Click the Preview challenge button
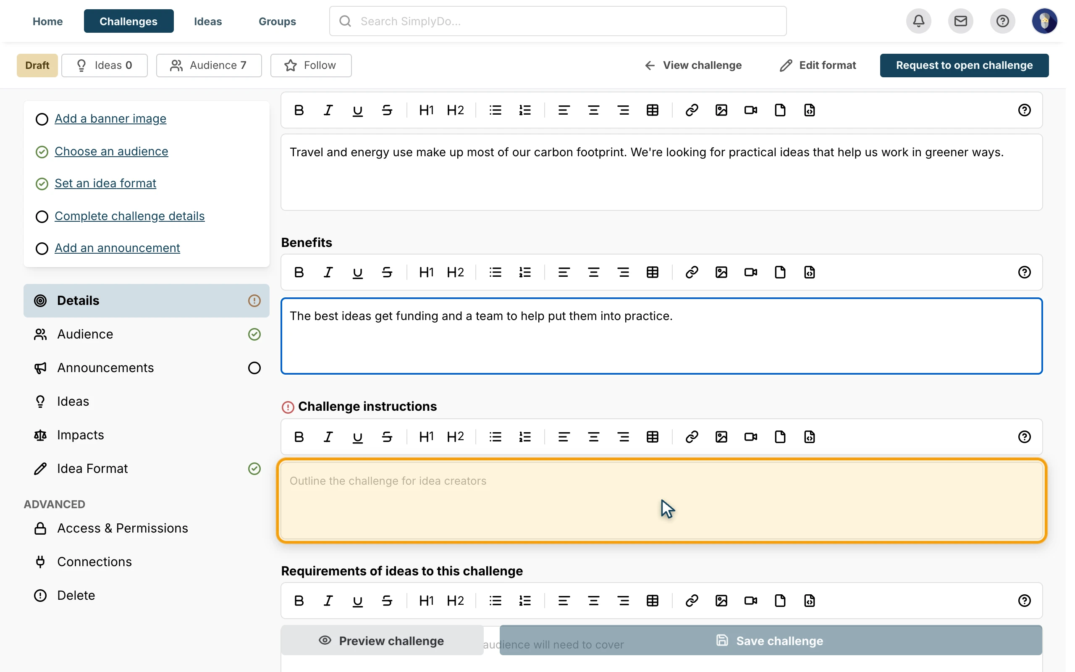The width and height of the screenshot is (1075, 672). click(x=382, y=640)
